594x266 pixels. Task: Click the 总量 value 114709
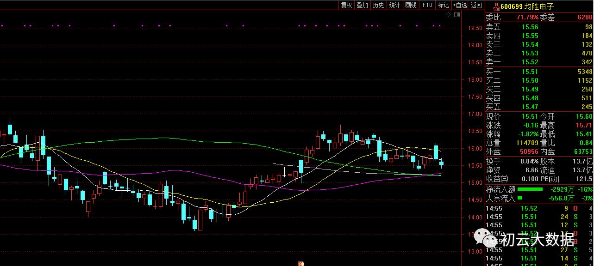[527, 143]
